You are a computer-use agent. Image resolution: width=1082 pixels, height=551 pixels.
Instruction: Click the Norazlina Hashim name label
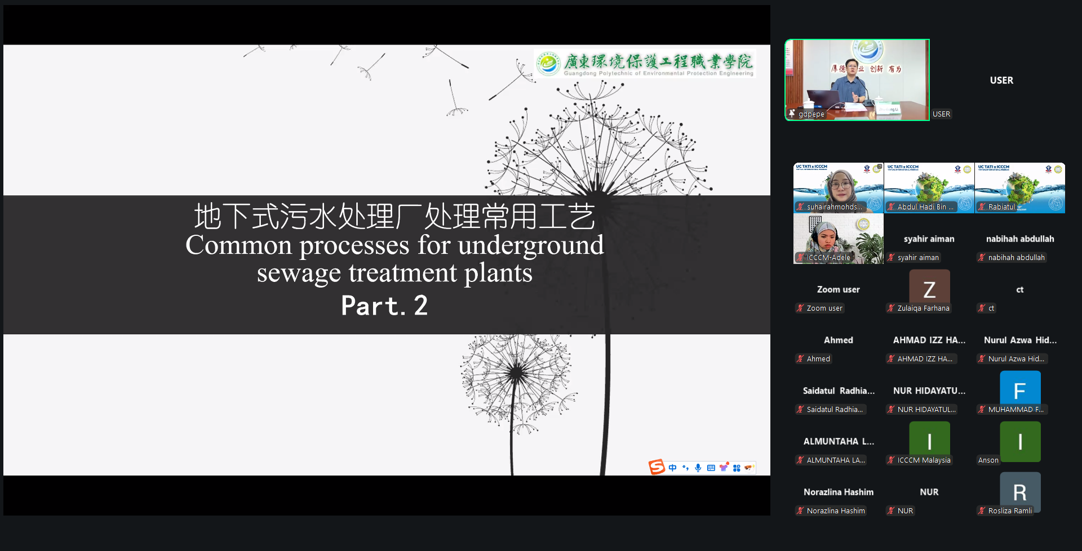(836, 510)
